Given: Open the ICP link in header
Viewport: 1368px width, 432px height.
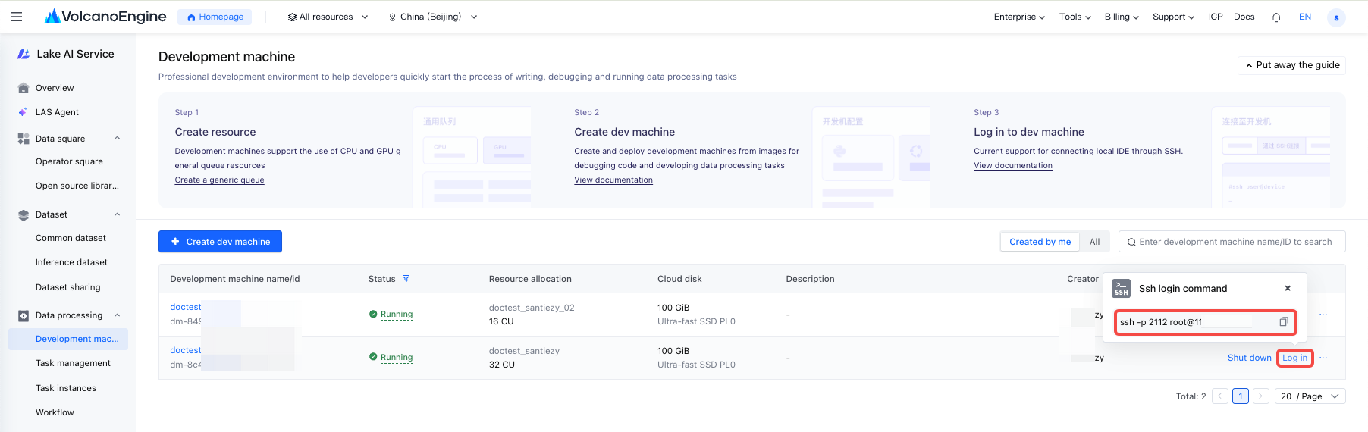Looking at the screenshot, I should point(1216,17).
